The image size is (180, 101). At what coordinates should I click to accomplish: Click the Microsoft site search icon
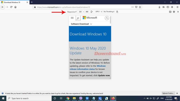pos(78,18)
